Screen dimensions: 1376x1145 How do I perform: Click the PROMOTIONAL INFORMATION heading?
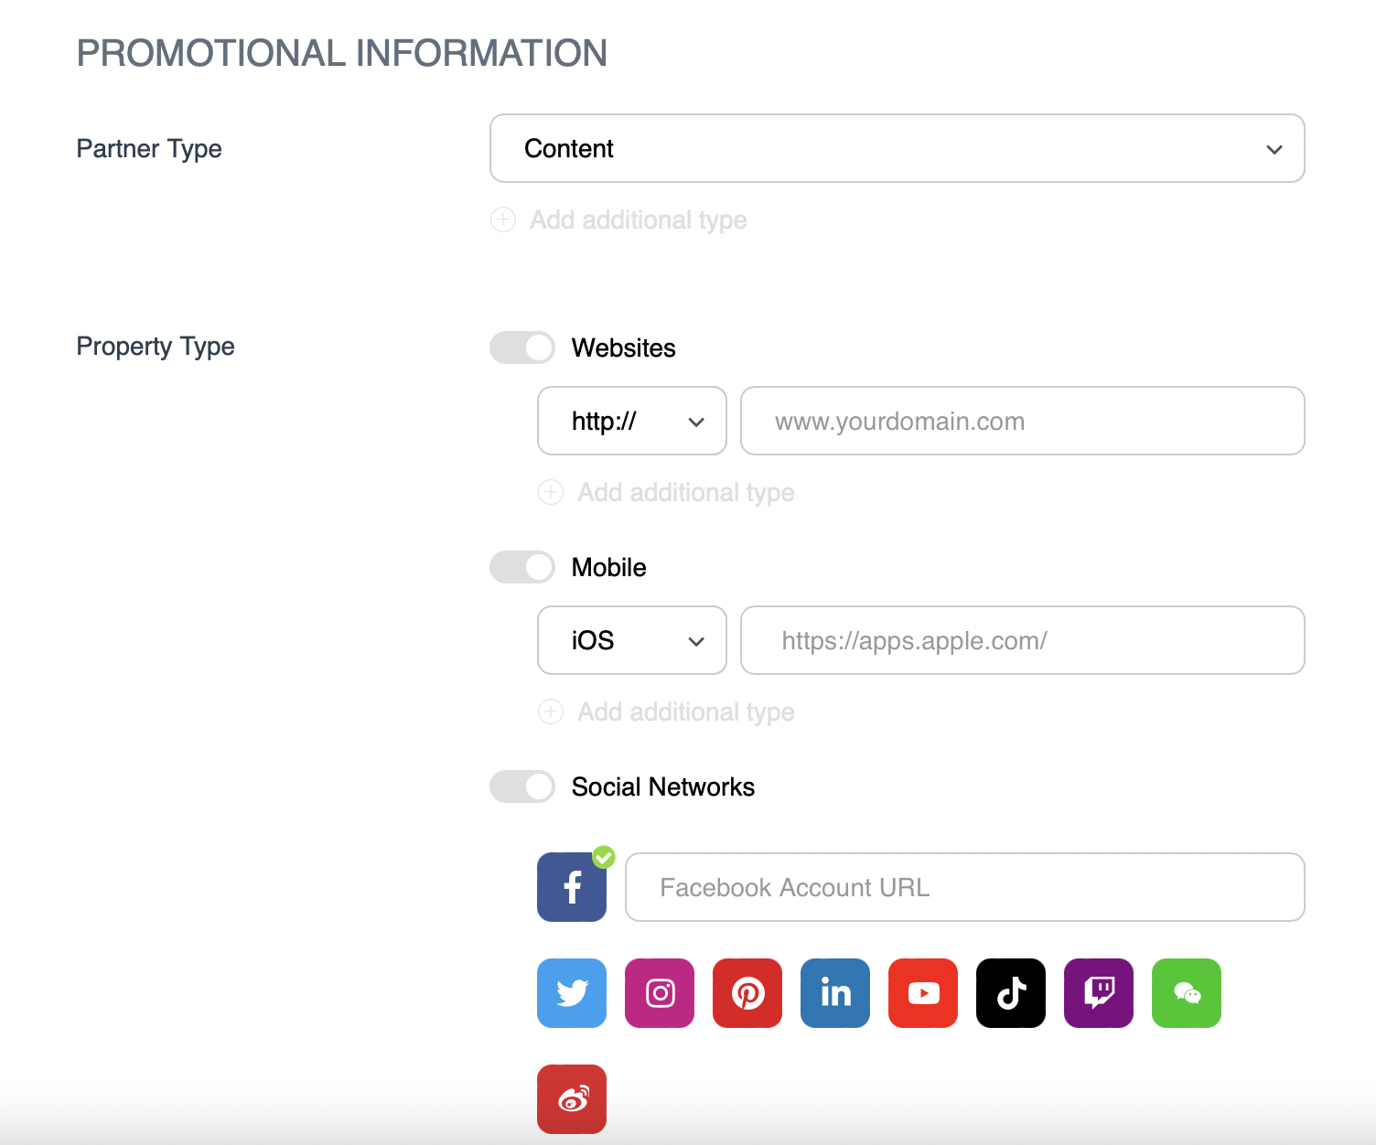(x=342, y=53)
